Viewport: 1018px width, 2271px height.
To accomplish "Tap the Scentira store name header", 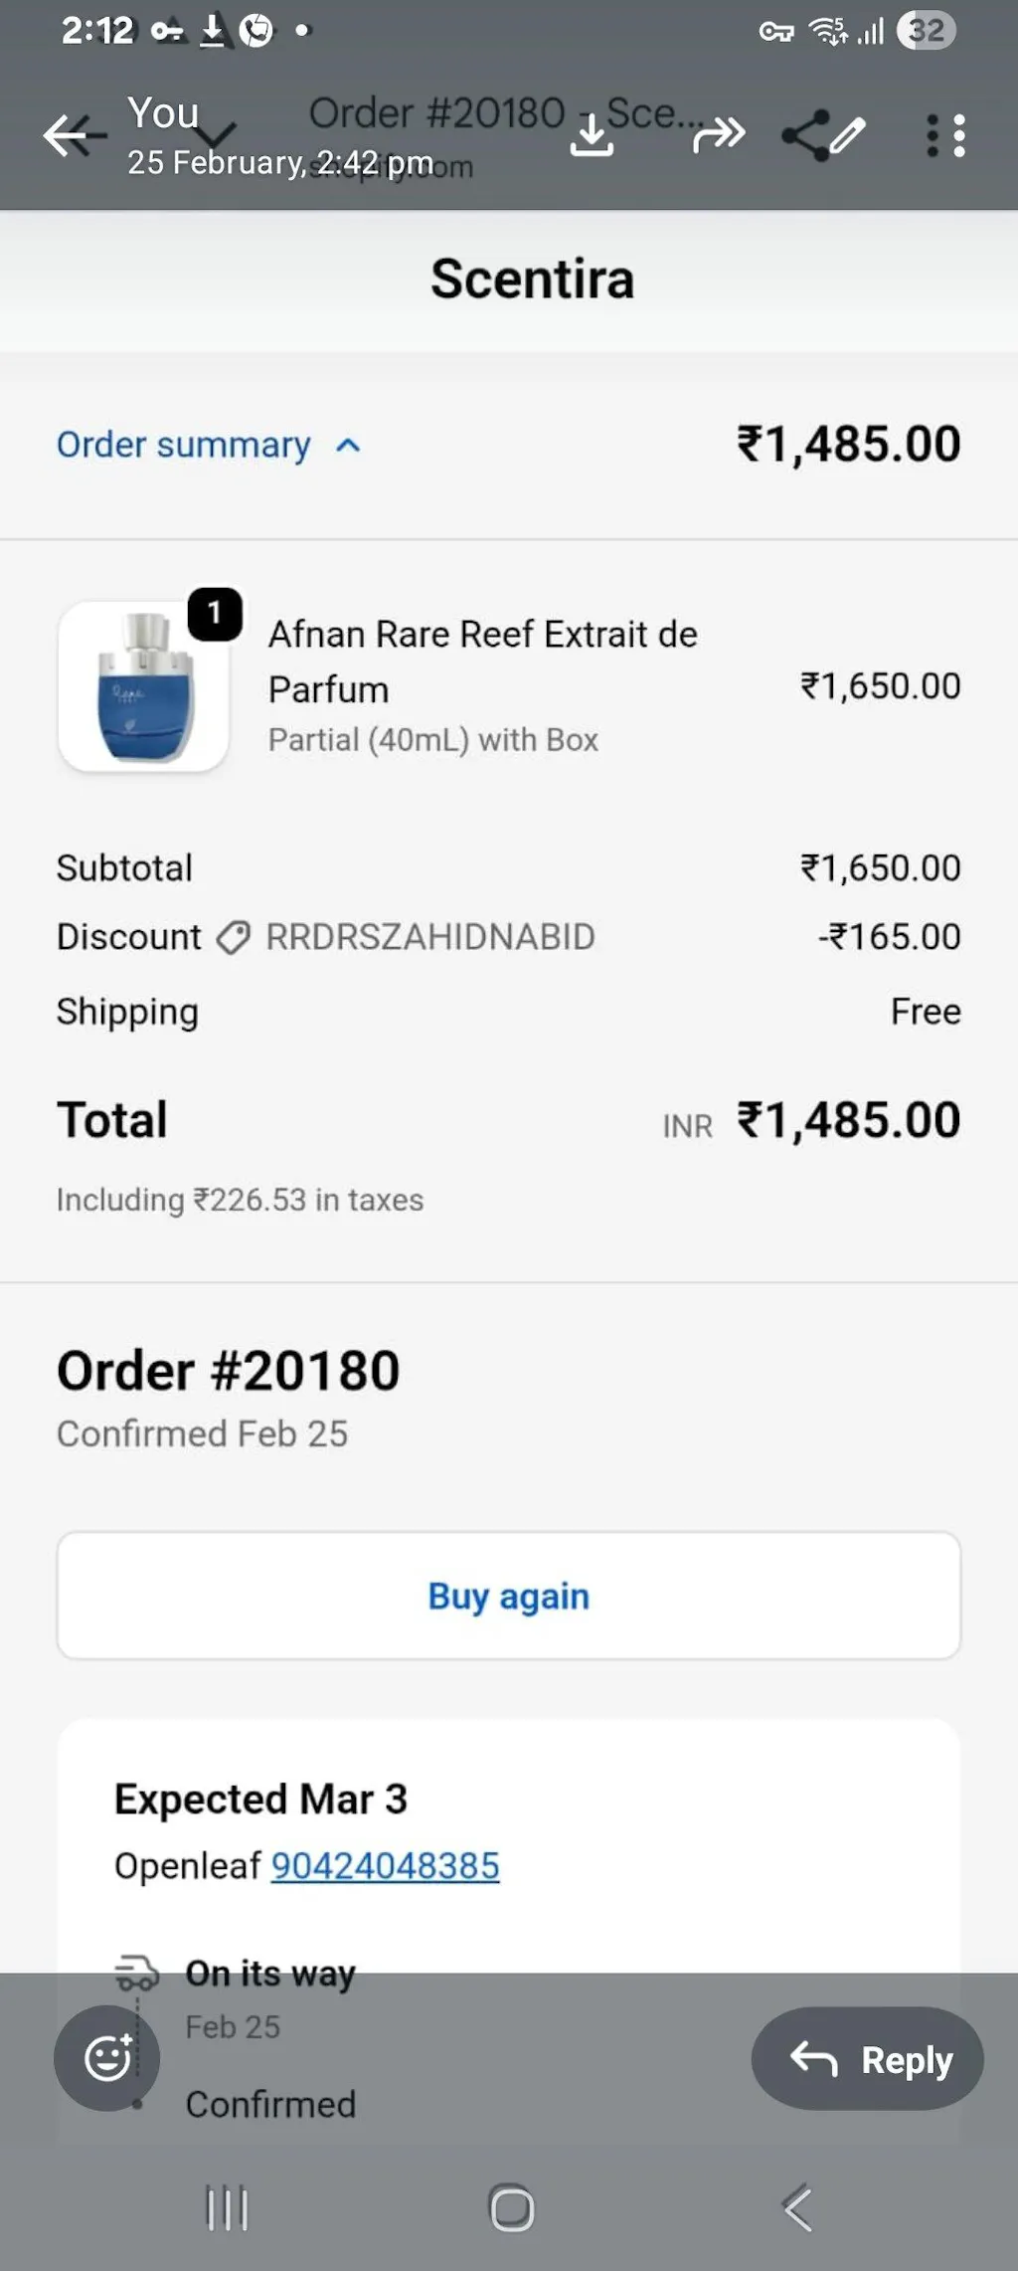I will click(x=532, y=279).
